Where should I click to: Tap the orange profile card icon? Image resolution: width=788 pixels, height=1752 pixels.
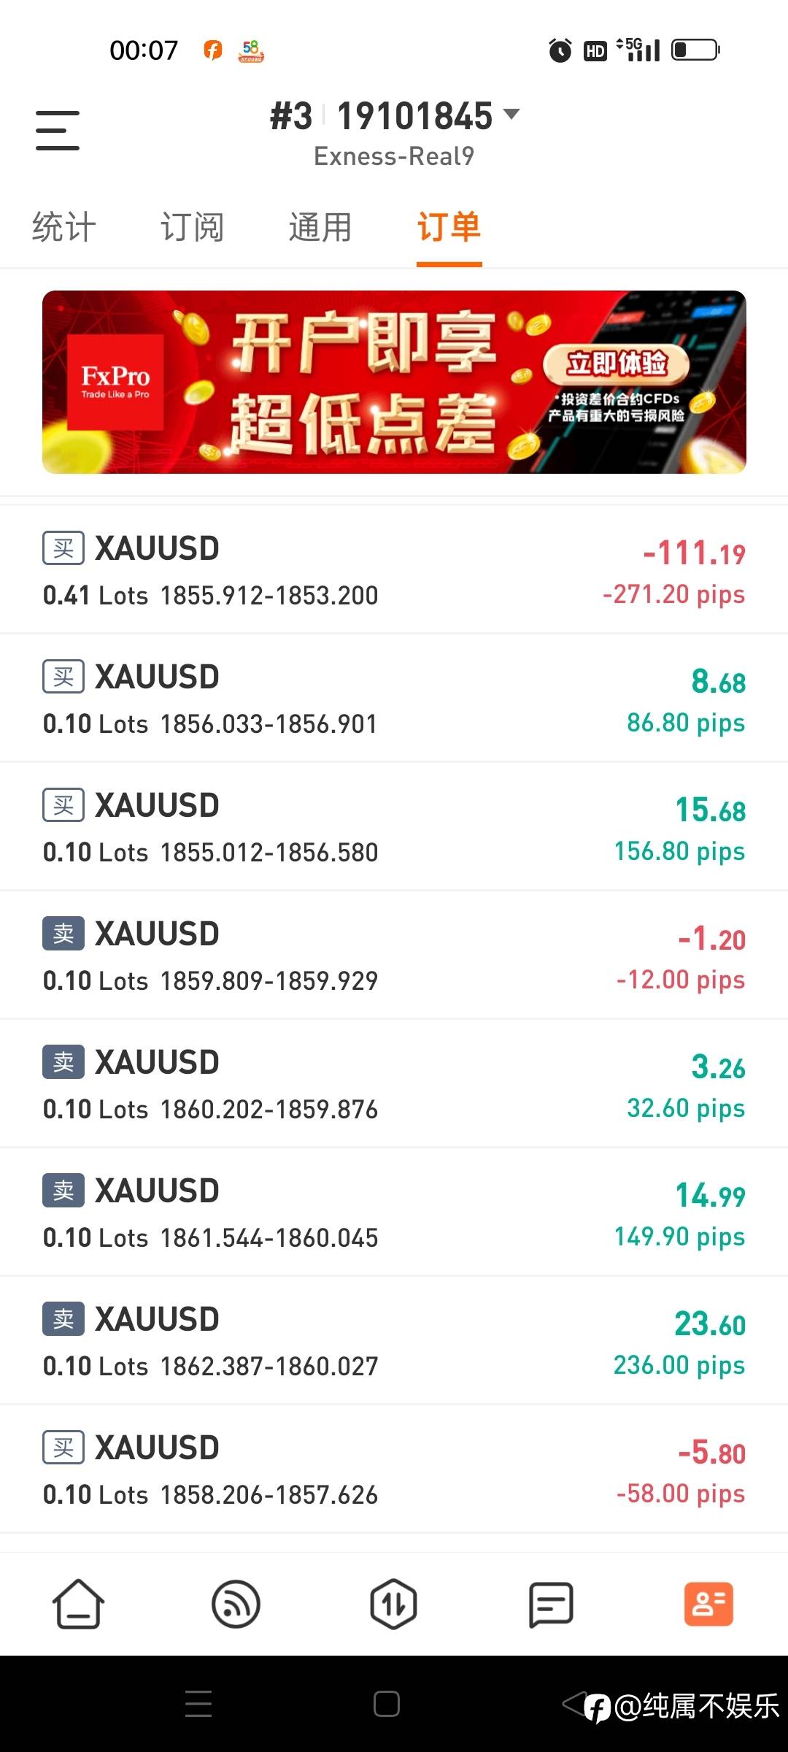pos(708,1604)
